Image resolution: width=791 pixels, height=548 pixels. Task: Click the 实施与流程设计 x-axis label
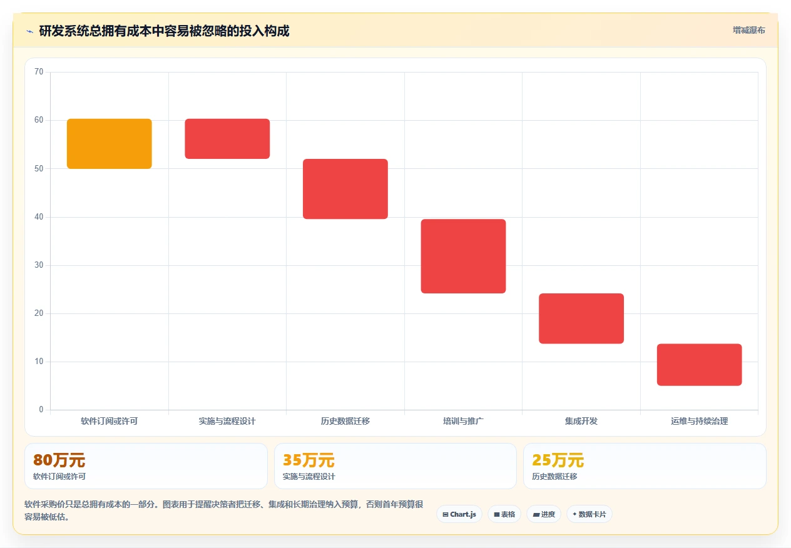[227, 421]
